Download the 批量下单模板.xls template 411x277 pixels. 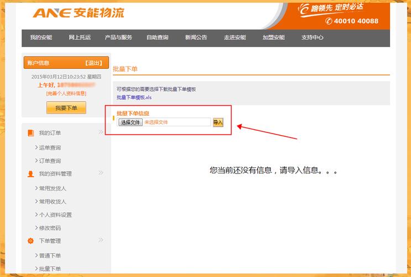(134, 98)
